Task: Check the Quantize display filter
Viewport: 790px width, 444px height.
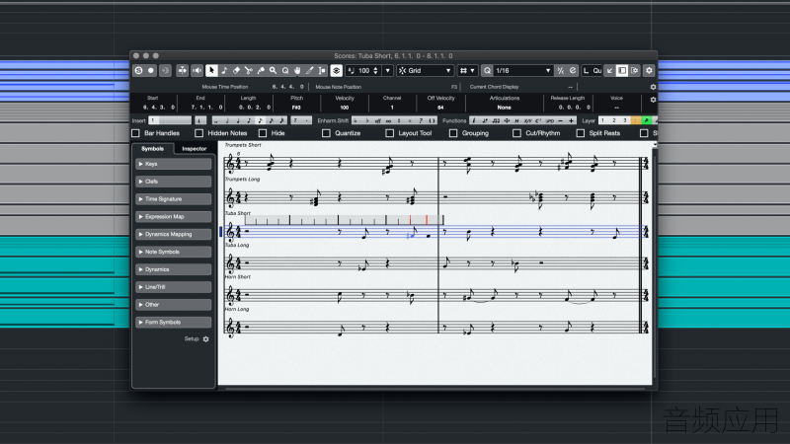Action: pyautogui.click(x=326, y=133)
